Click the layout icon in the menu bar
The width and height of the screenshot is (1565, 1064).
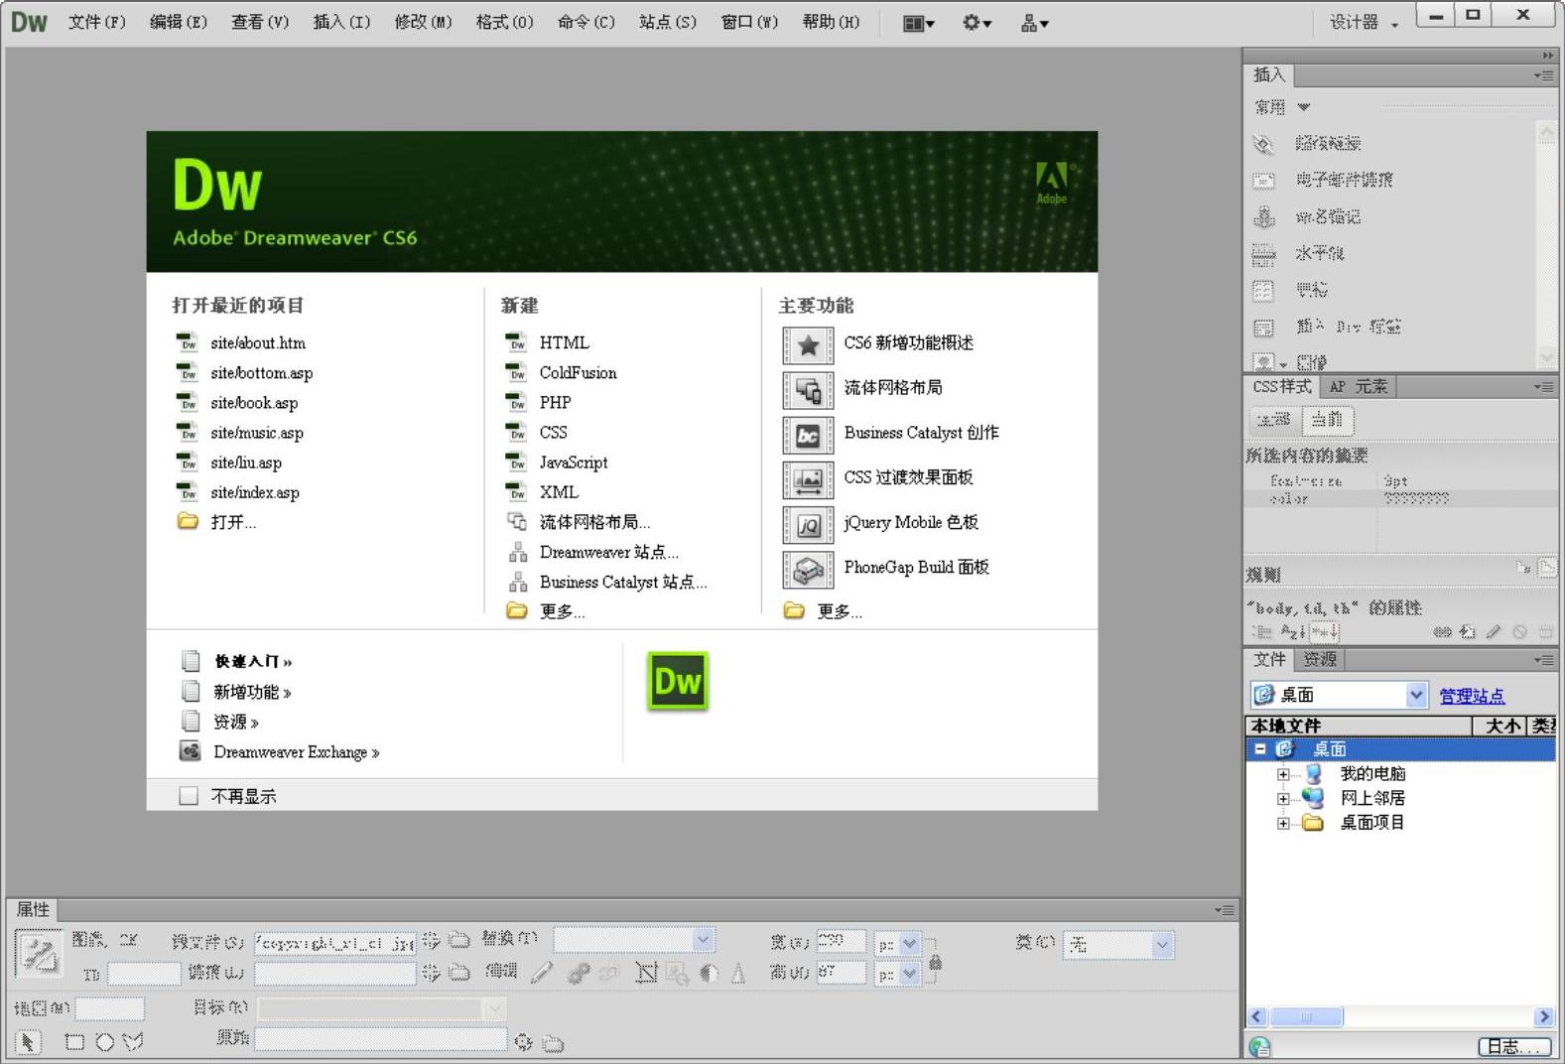pos(918,23)
